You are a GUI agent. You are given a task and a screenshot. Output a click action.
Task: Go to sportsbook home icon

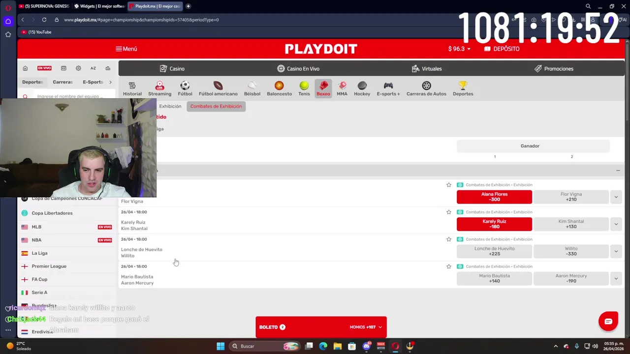25,68
